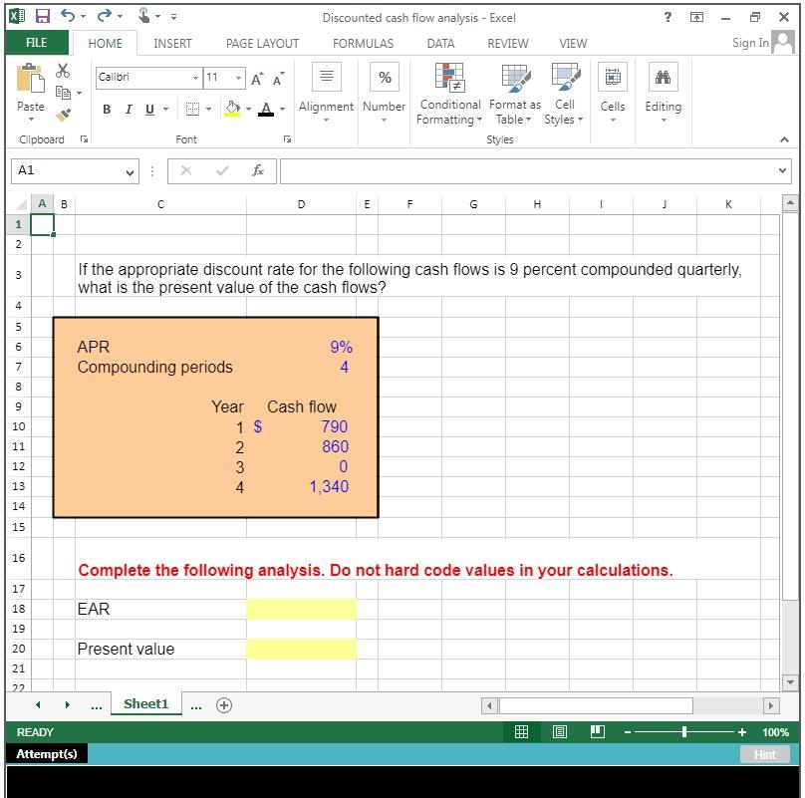
Task: Open the Name Box dropdown arrow
Action: click(130, 172)
